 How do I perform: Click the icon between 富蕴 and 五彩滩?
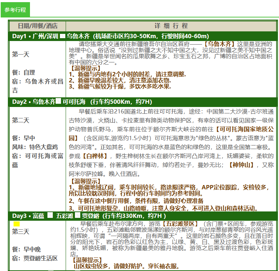pyautogui.click(x=50, y=215)
